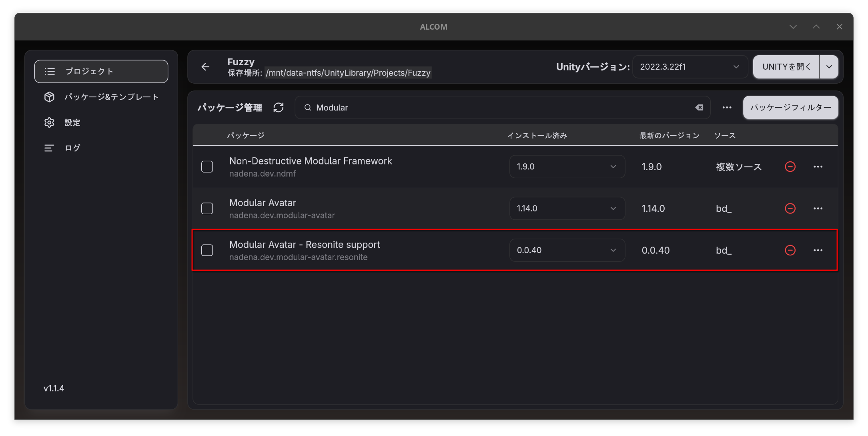Remove the Non-Destructive Modular Framework package

click(x=790, y=167)
